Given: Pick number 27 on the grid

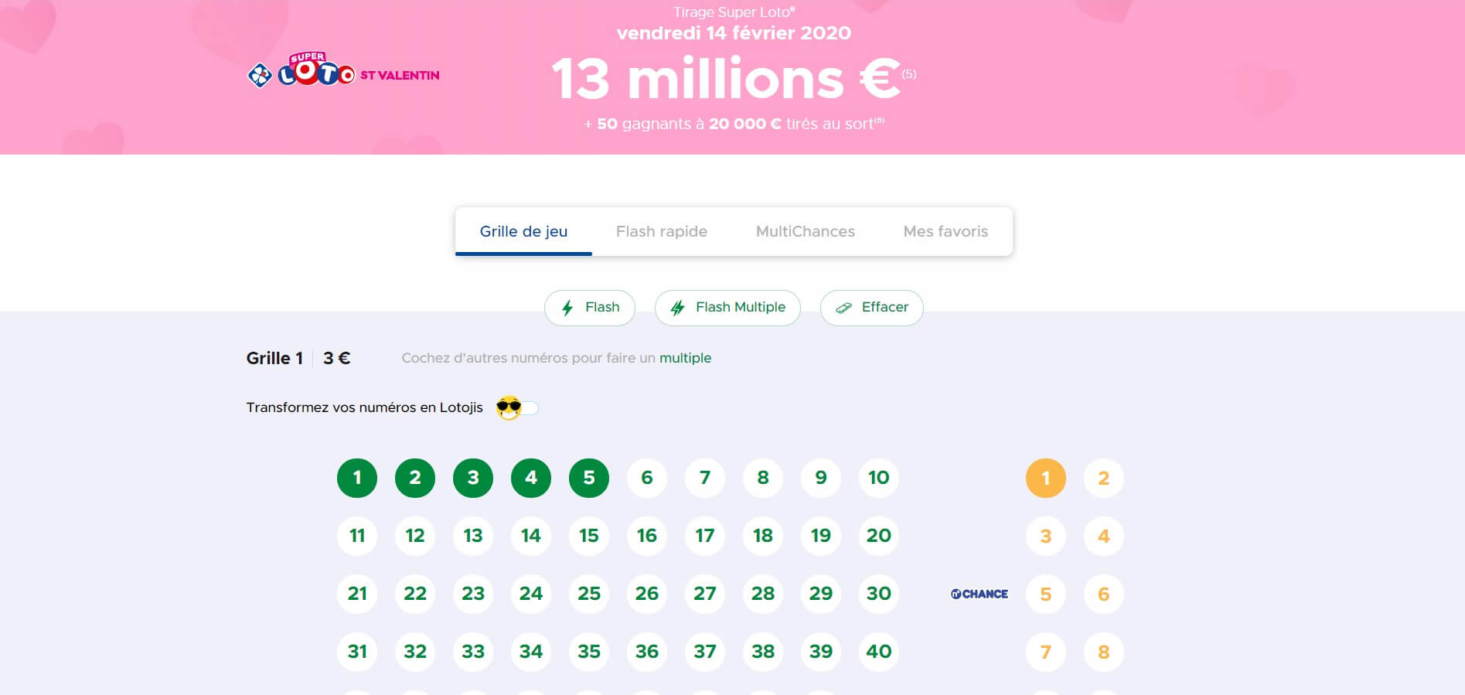Looking at the screenshot, I should coord(705,594).
